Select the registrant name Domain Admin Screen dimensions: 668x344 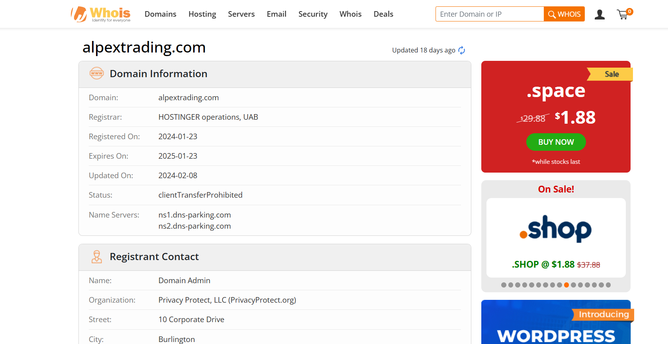[184, 280]
